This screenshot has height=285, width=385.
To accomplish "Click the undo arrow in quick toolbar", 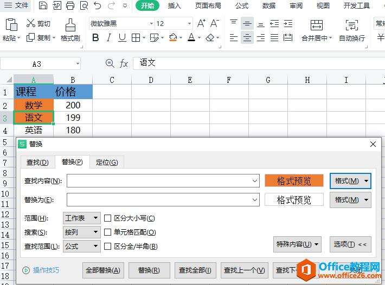I will pos(97,5).
